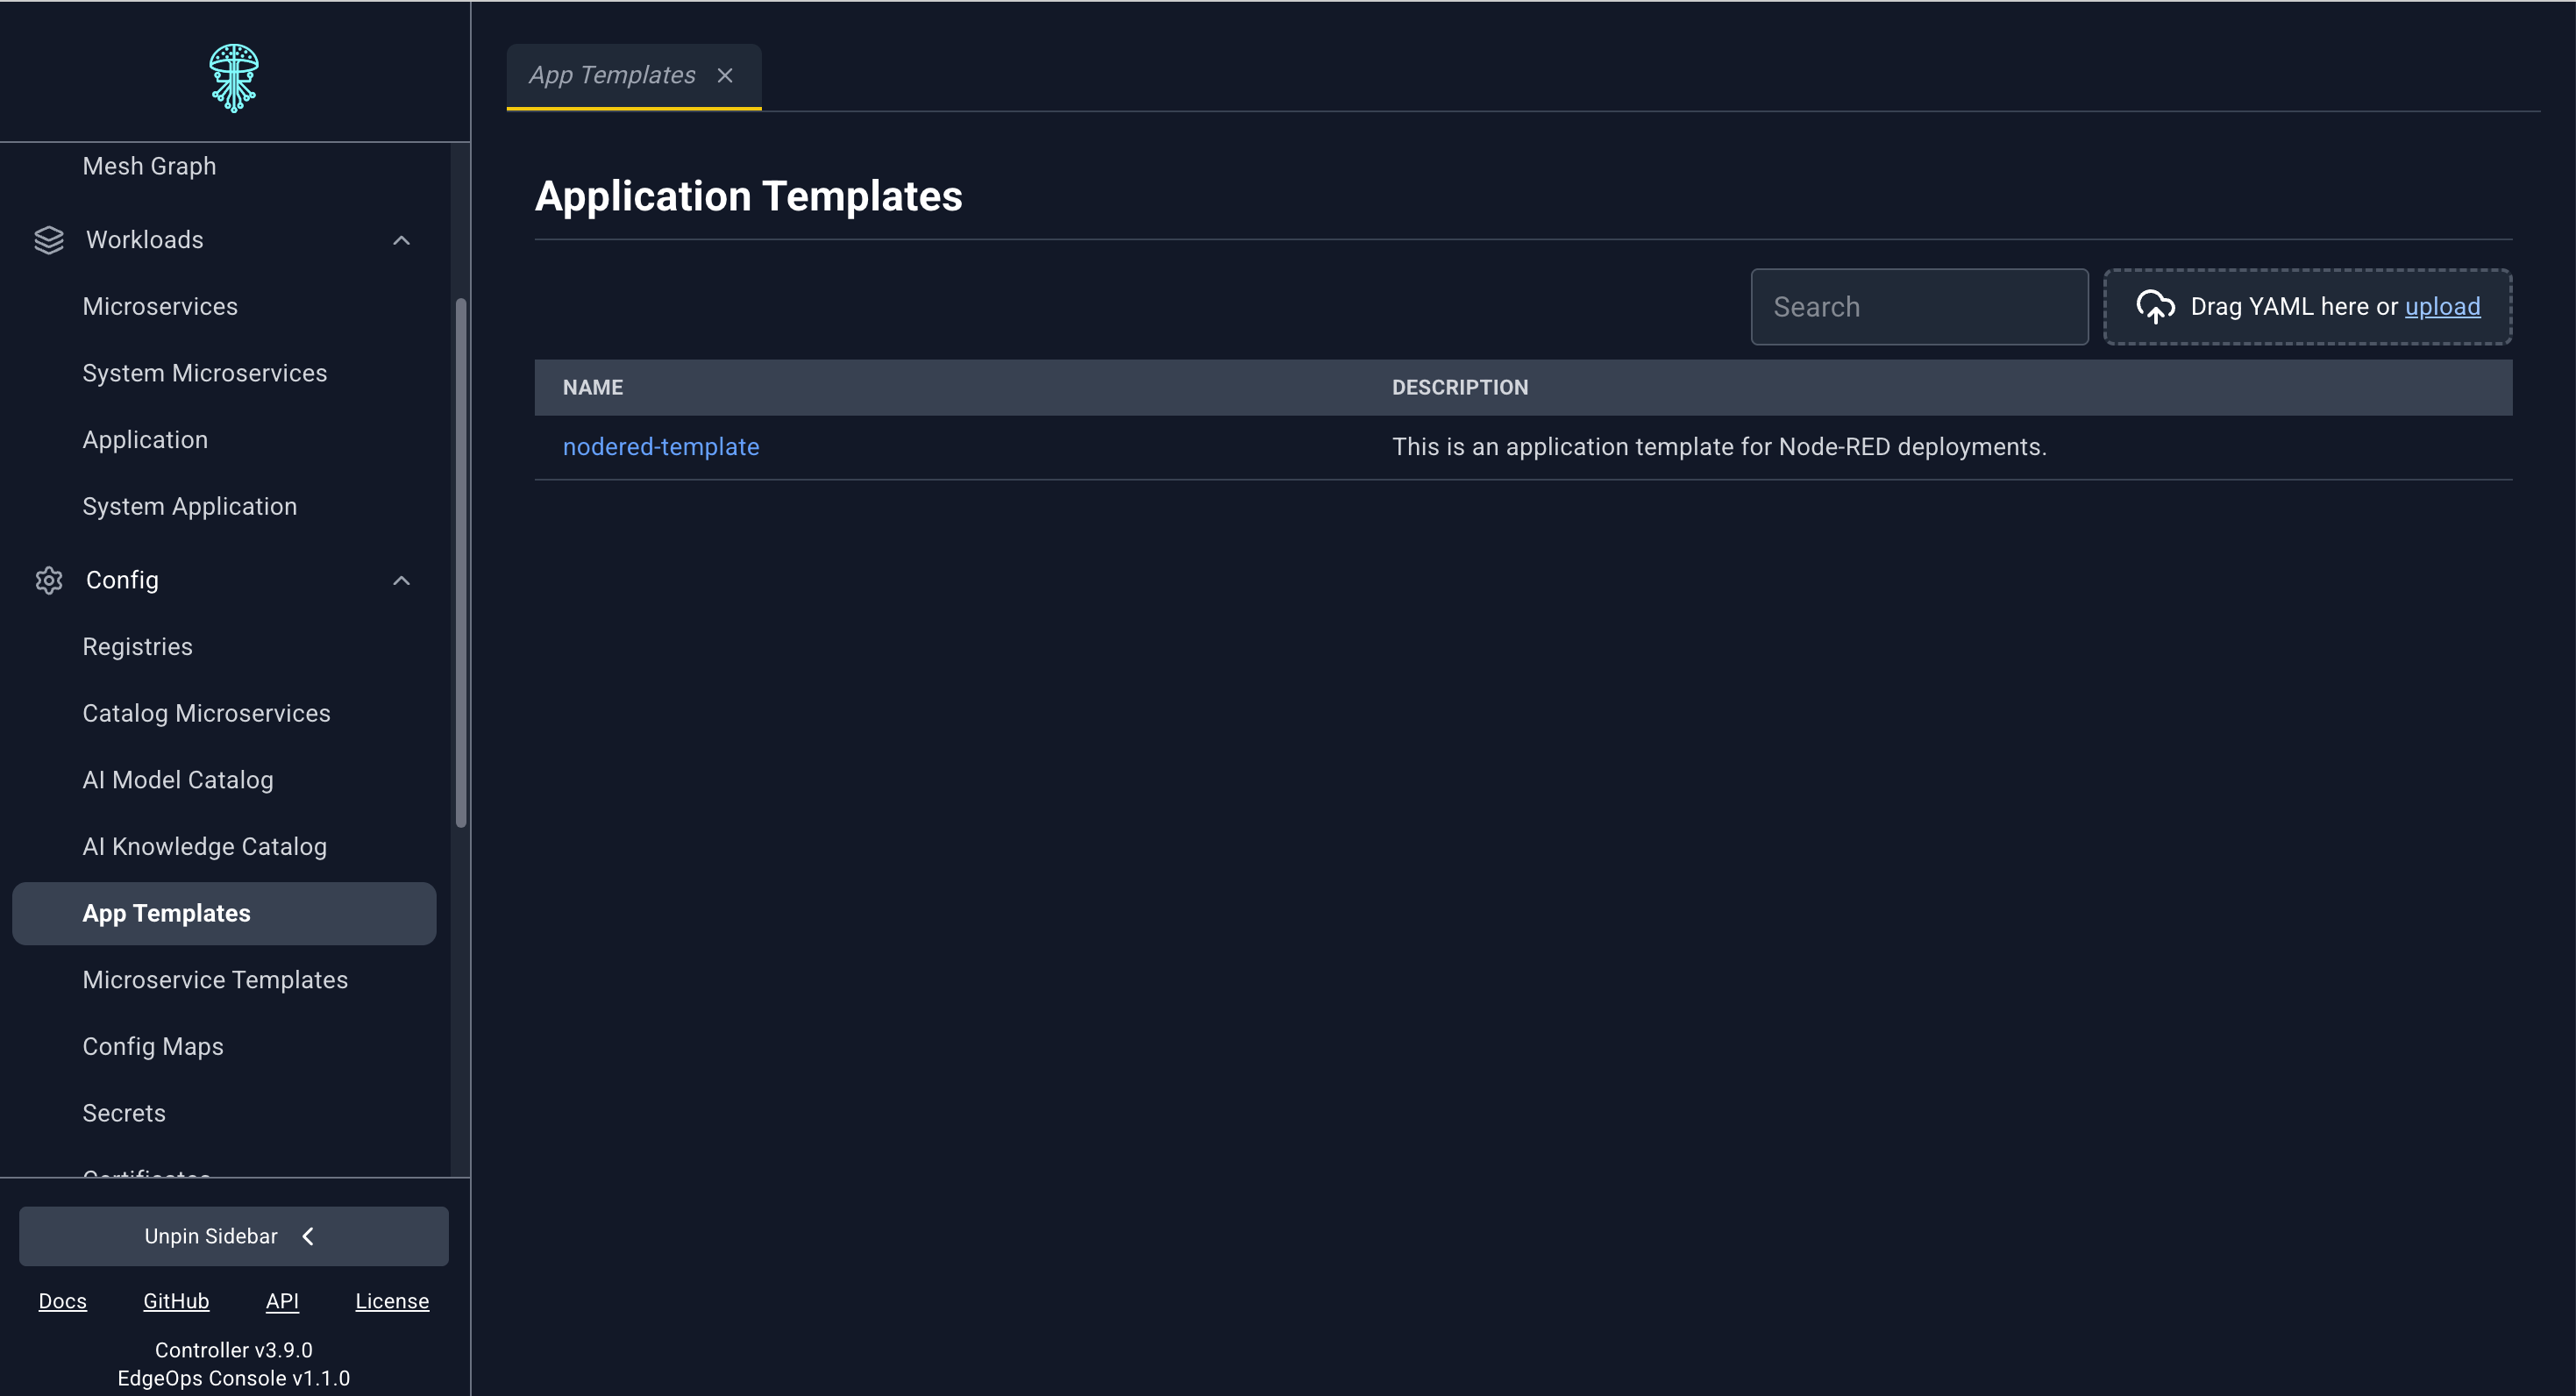Click the jellyfish logo in the sidebar

[x=234, y=77]
